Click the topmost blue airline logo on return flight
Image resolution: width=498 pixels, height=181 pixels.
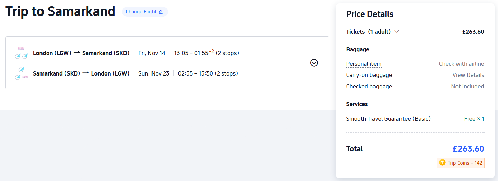pos(21,69)
